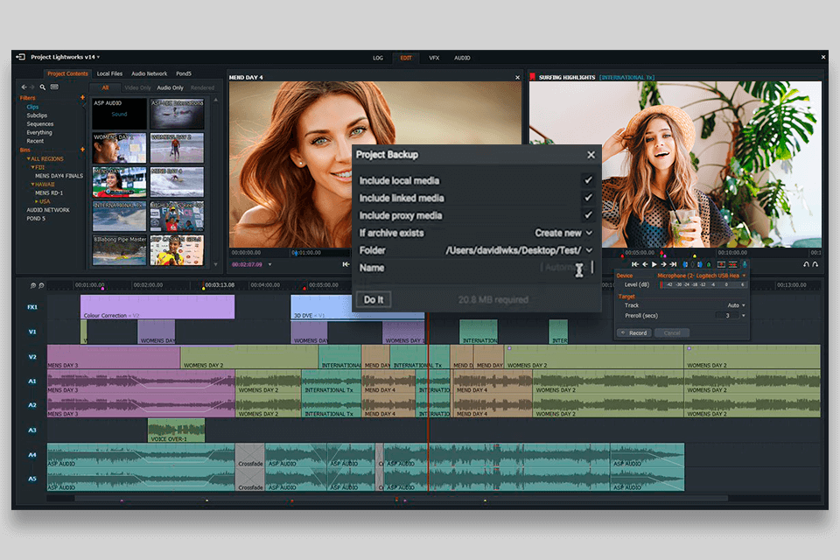Viewport: 840px width, 560px height.
Task: Select the Colour Correction effect clip on FX1
Action: point(157,307)
